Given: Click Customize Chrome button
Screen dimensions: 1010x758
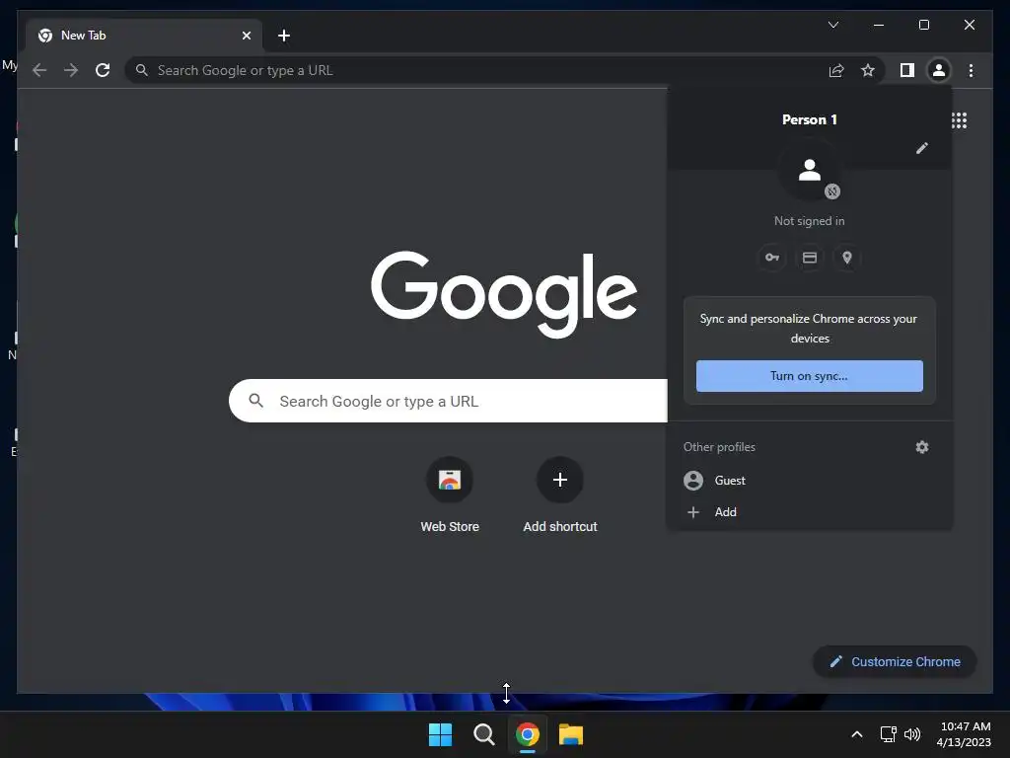Looking at the screenshot, I should pyautogui.click(x=895, y=661).
